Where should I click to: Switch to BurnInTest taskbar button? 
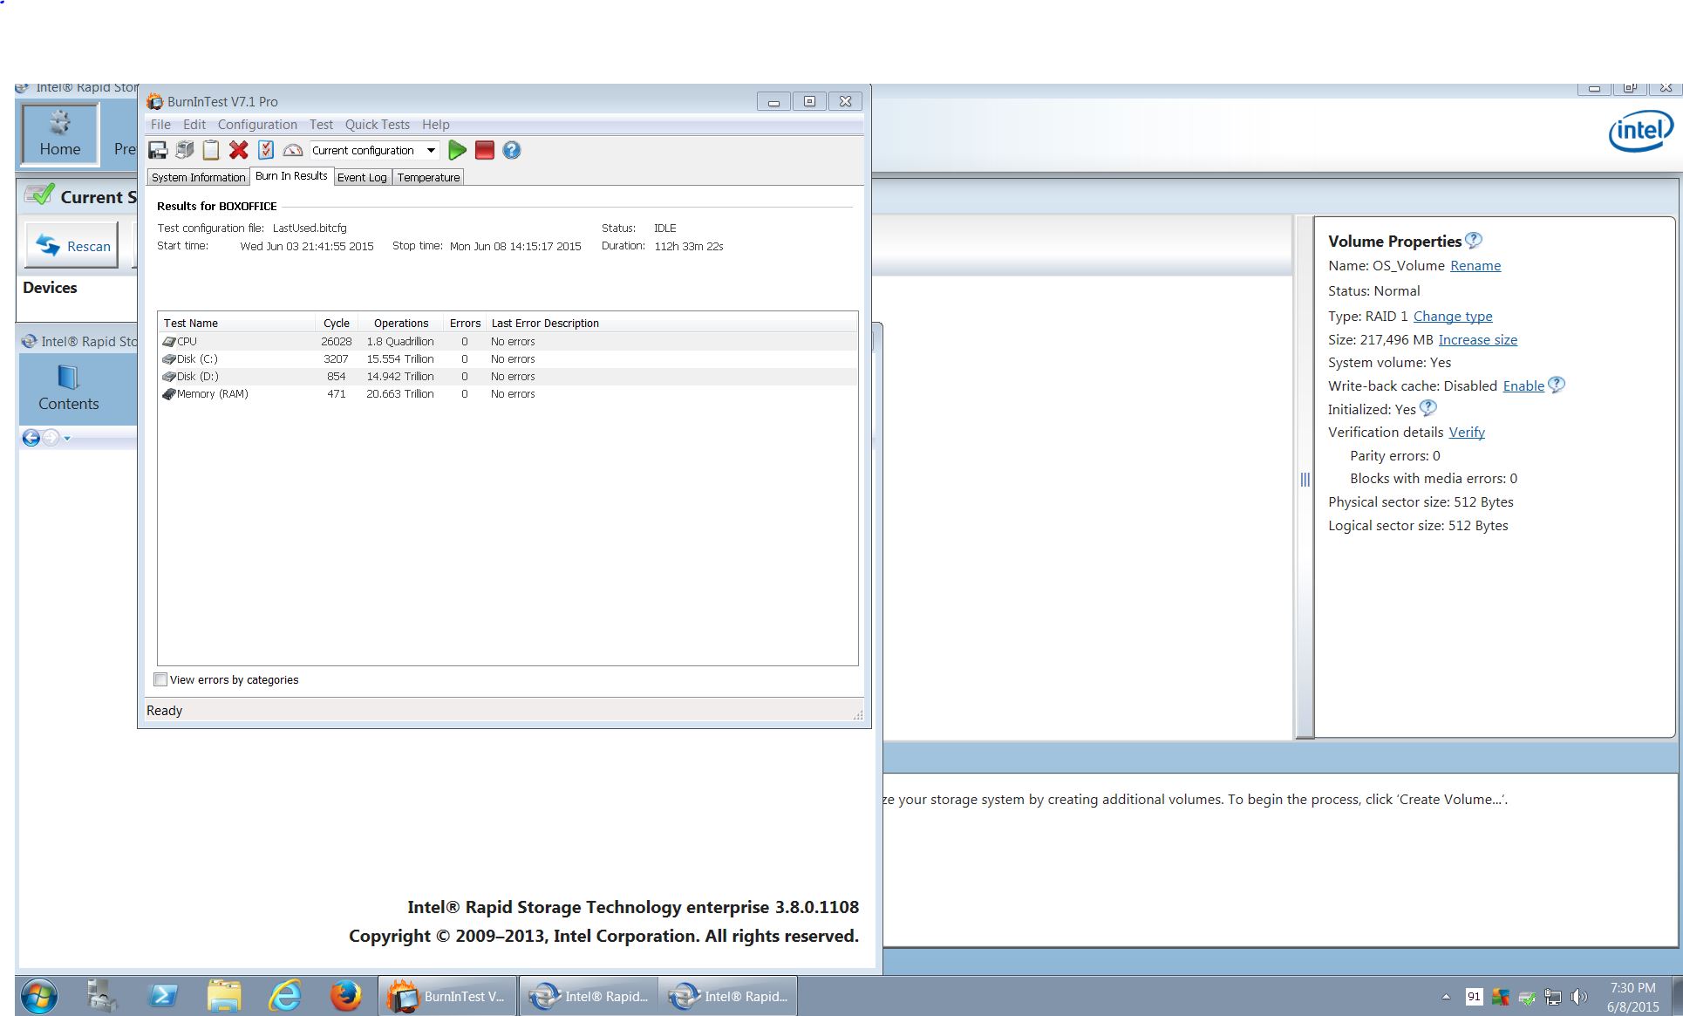coord(448,996)
